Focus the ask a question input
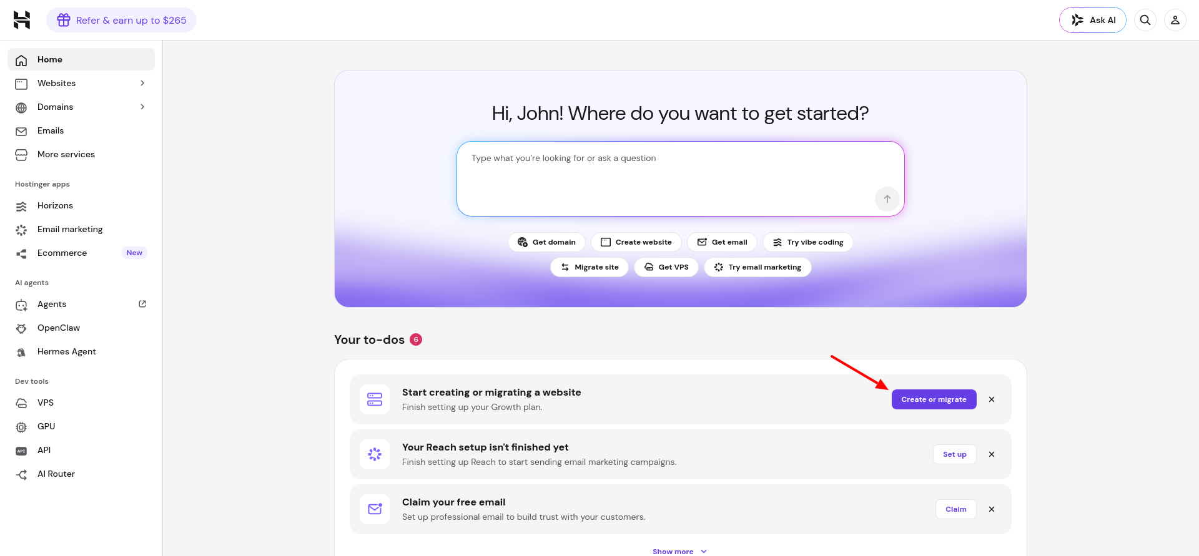The width and height of the screenshot is (1199, 556). tap(681, 179)
